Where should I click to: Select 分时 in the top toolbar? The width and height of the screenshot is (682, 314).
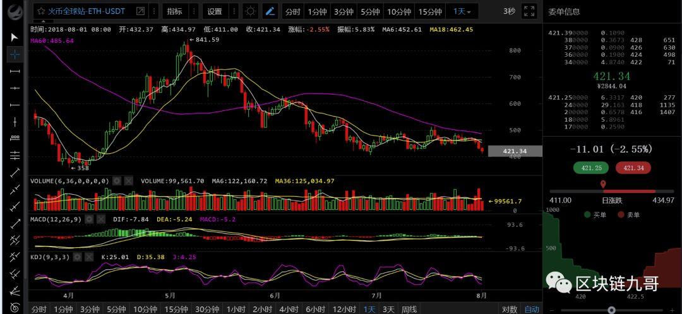pyautogui.click(x=293, y=12)
